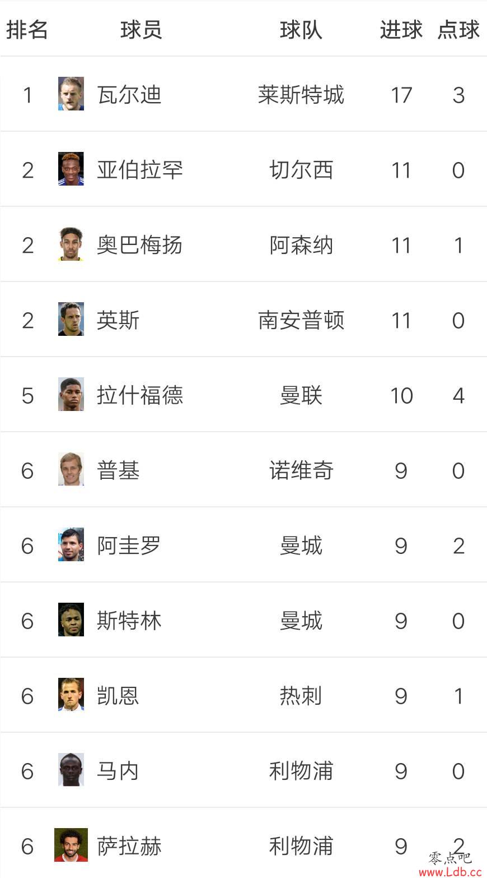This screenshot has width=487, height=878.
Task: View 普基 player photo
Action: (71, 469)
